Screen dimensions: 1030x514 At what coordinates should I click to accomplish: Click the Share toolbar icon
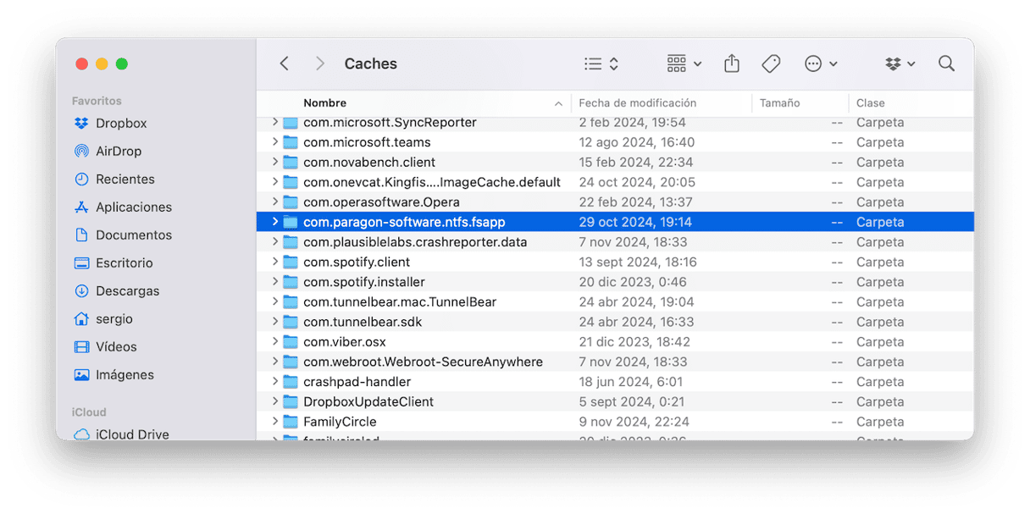(x=732, y=64)
